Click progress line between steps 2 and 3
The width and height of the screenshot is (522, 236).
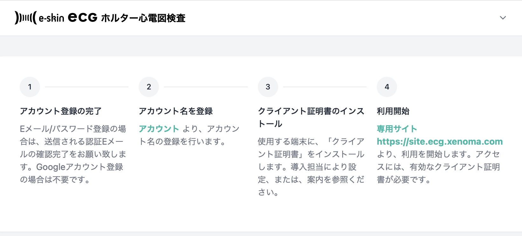point(206,87)
